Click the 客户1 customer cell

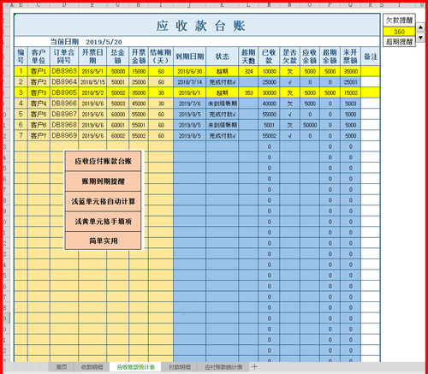click(39, 71)
